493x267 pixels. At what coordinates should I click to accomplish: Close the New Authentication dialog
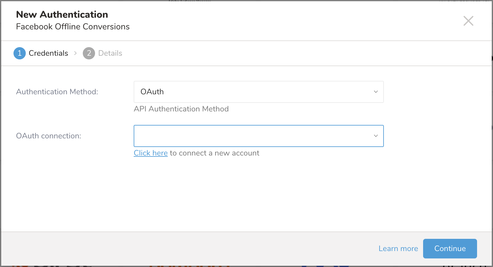pos(468,21)
